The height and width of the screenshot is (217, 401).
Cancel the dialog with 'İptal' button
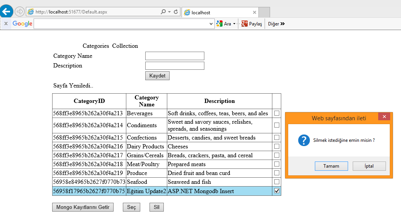pyautogui.click(x=369, y=166)
